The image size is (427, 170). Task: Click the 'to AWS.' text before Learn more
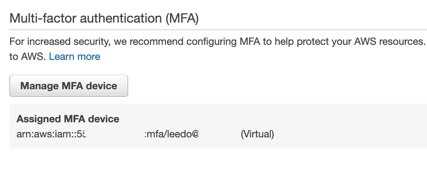(x=27, y=57)
